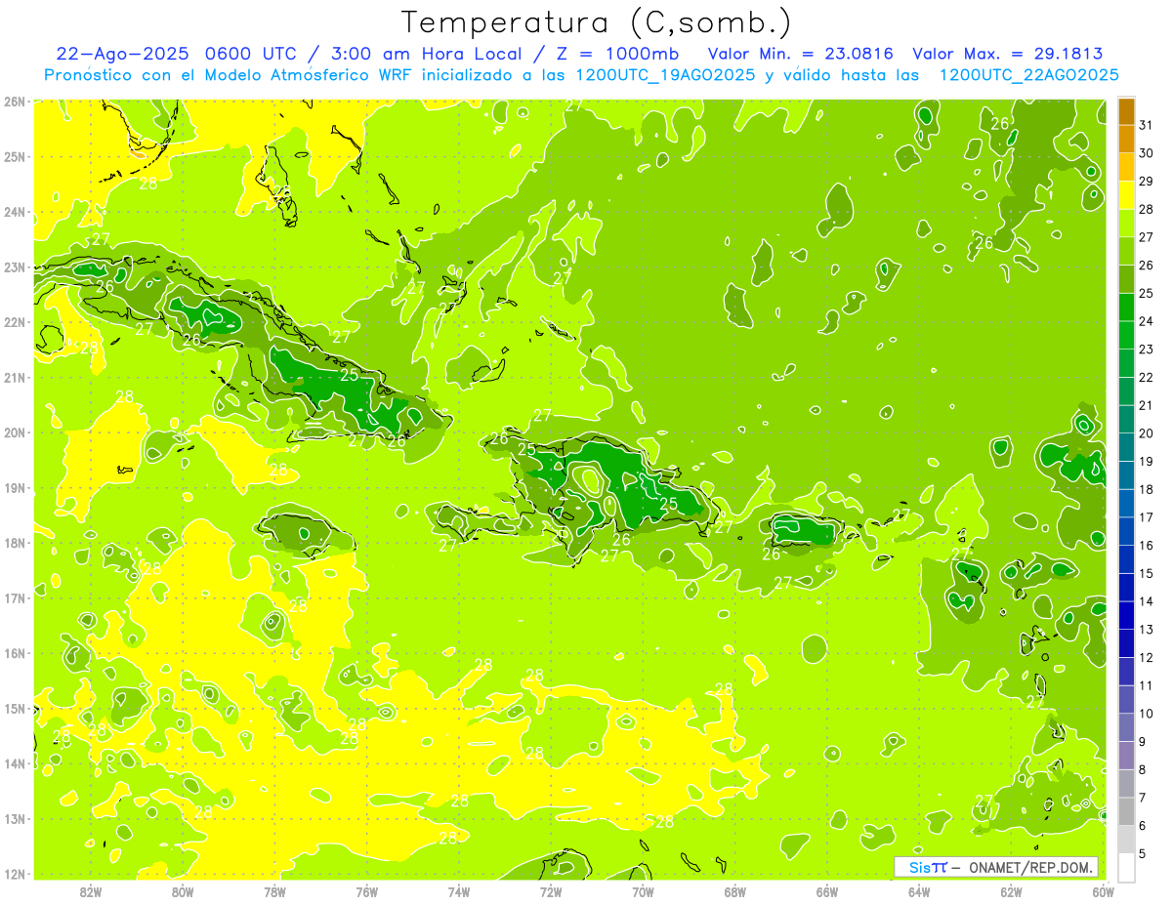Click the gray colorbar swatch between 6 and 7
The width and height of the screenshot is (1172, 905).
coord(1126,811)
